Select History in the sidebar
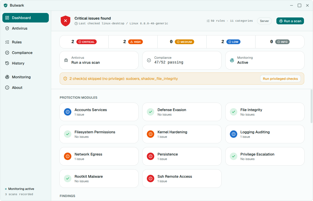The width and height of the screenshot is (313, 201). (25, 63)
